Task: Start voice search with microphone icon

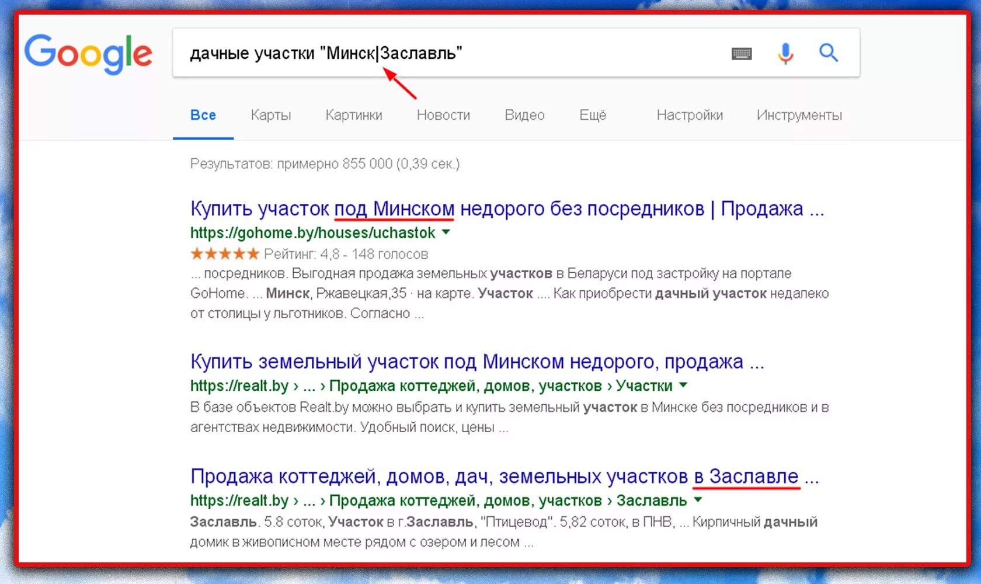Action: pyautogui.click(x=785, y=53)
